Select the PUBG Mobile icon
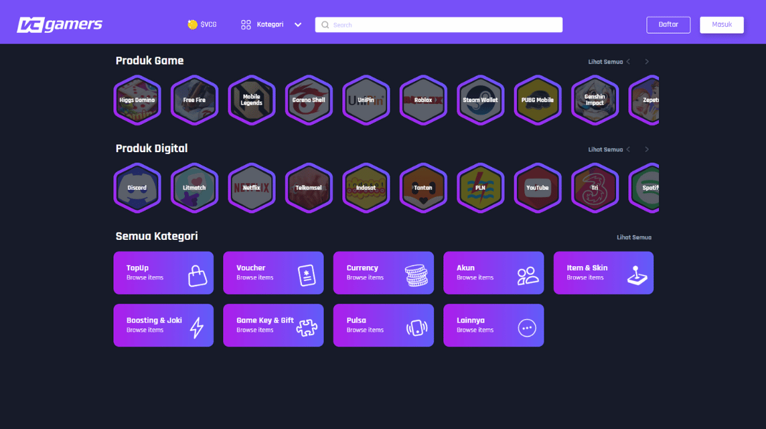 538,101
